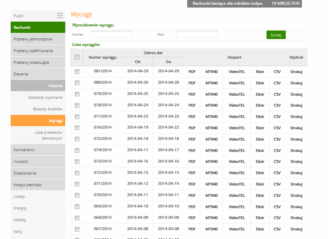
Task: Click the Od date 2014-04-12
Action: (x=138, y=183)
